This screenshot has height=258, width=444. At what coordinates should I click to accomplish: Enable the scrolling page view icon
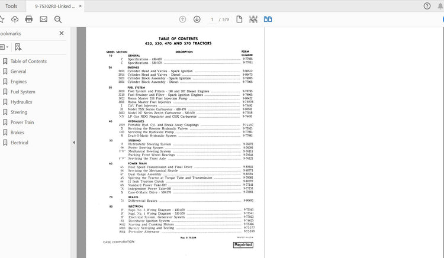click(253, 20)
